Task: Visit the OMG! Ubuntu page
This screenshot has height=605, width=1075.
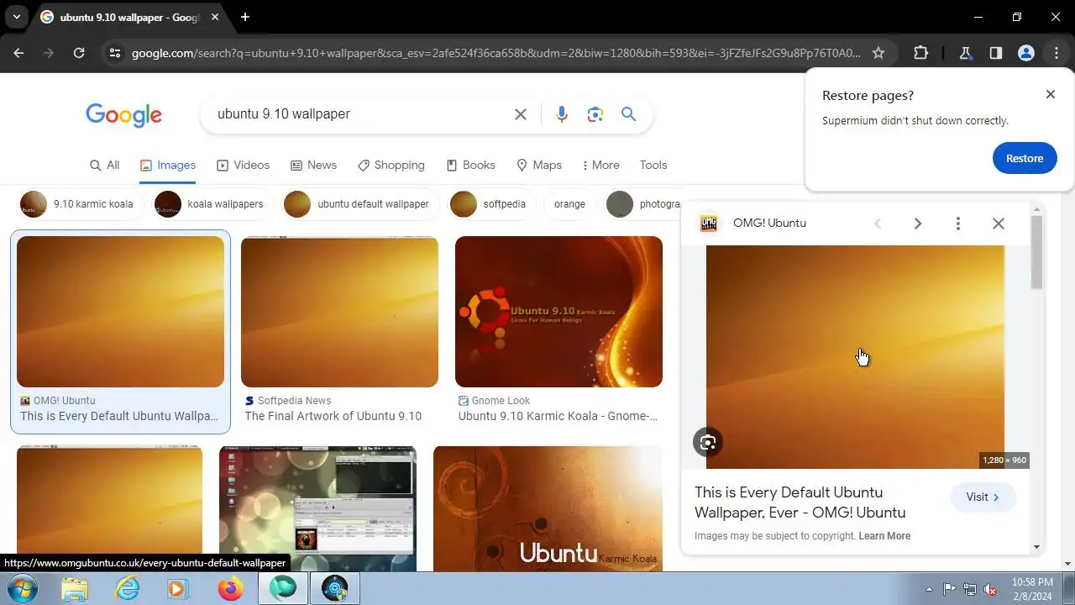Action: pos(983,497)
